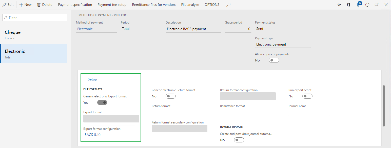Open in Microsoft Office icon
This screenshot has width=391, height=148.
tap(349, 5)
